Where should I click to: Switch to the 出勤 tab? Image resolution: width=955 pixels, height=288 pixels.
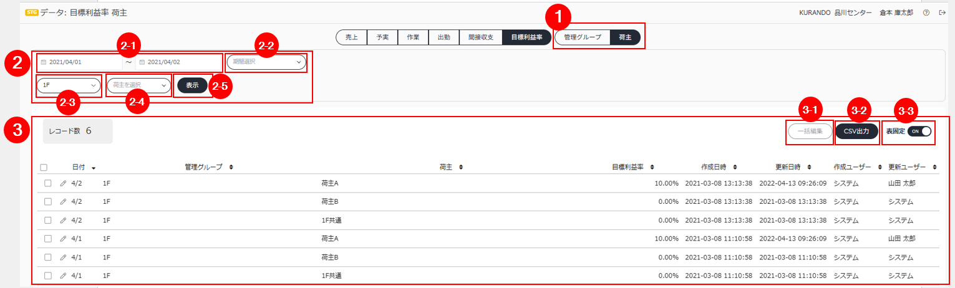[444, 37]
